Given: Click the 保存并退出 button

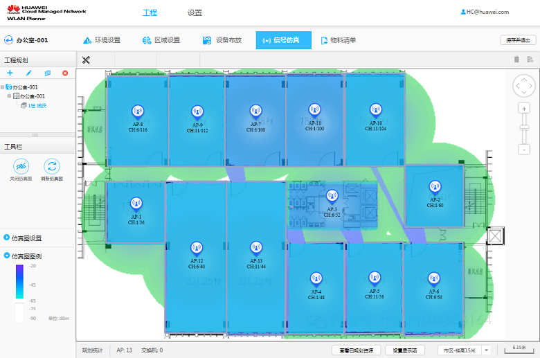Looking at the screenshot, I should [518, 40].
